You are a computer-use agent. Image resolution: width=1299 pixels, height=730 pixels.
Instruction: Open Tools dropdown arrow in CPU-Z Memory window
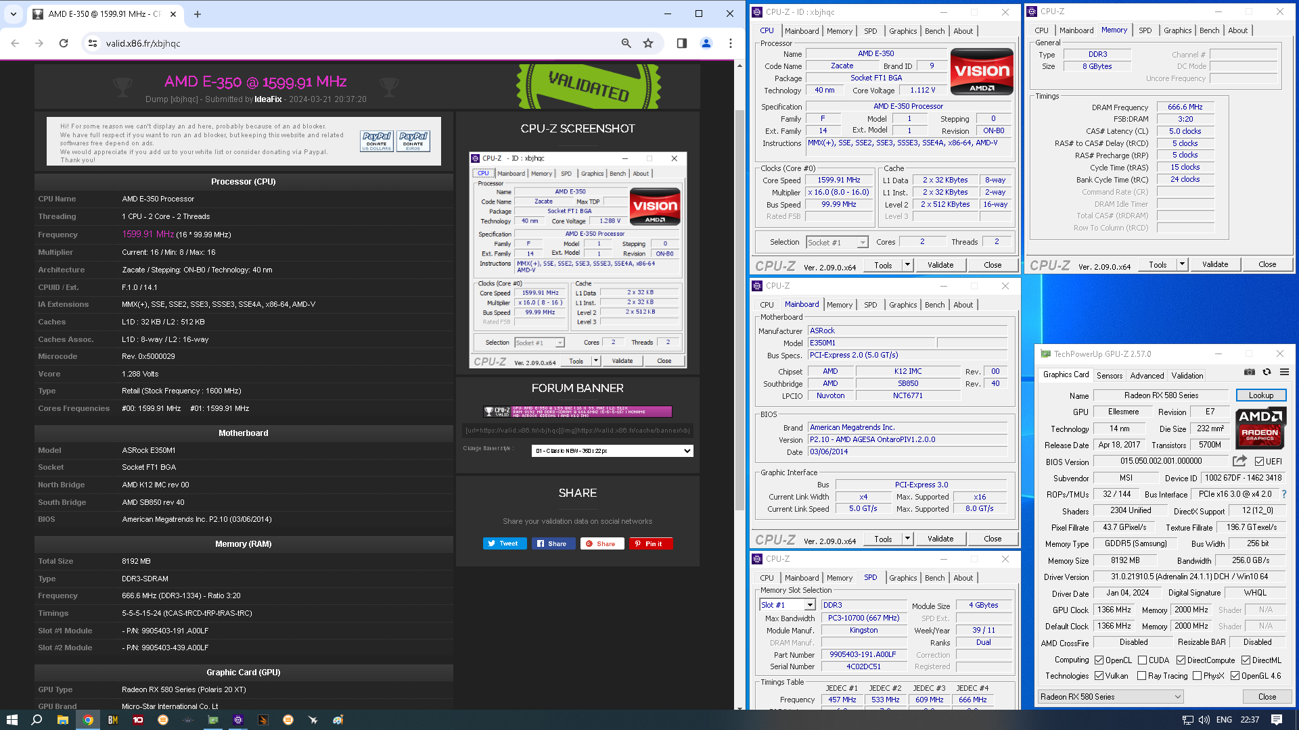point(1182,264)
